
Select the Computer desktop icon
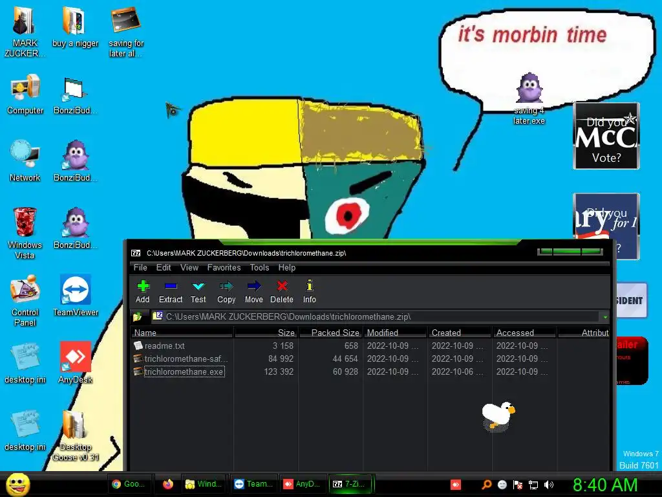pyautogui.click(x=25, y=94)
